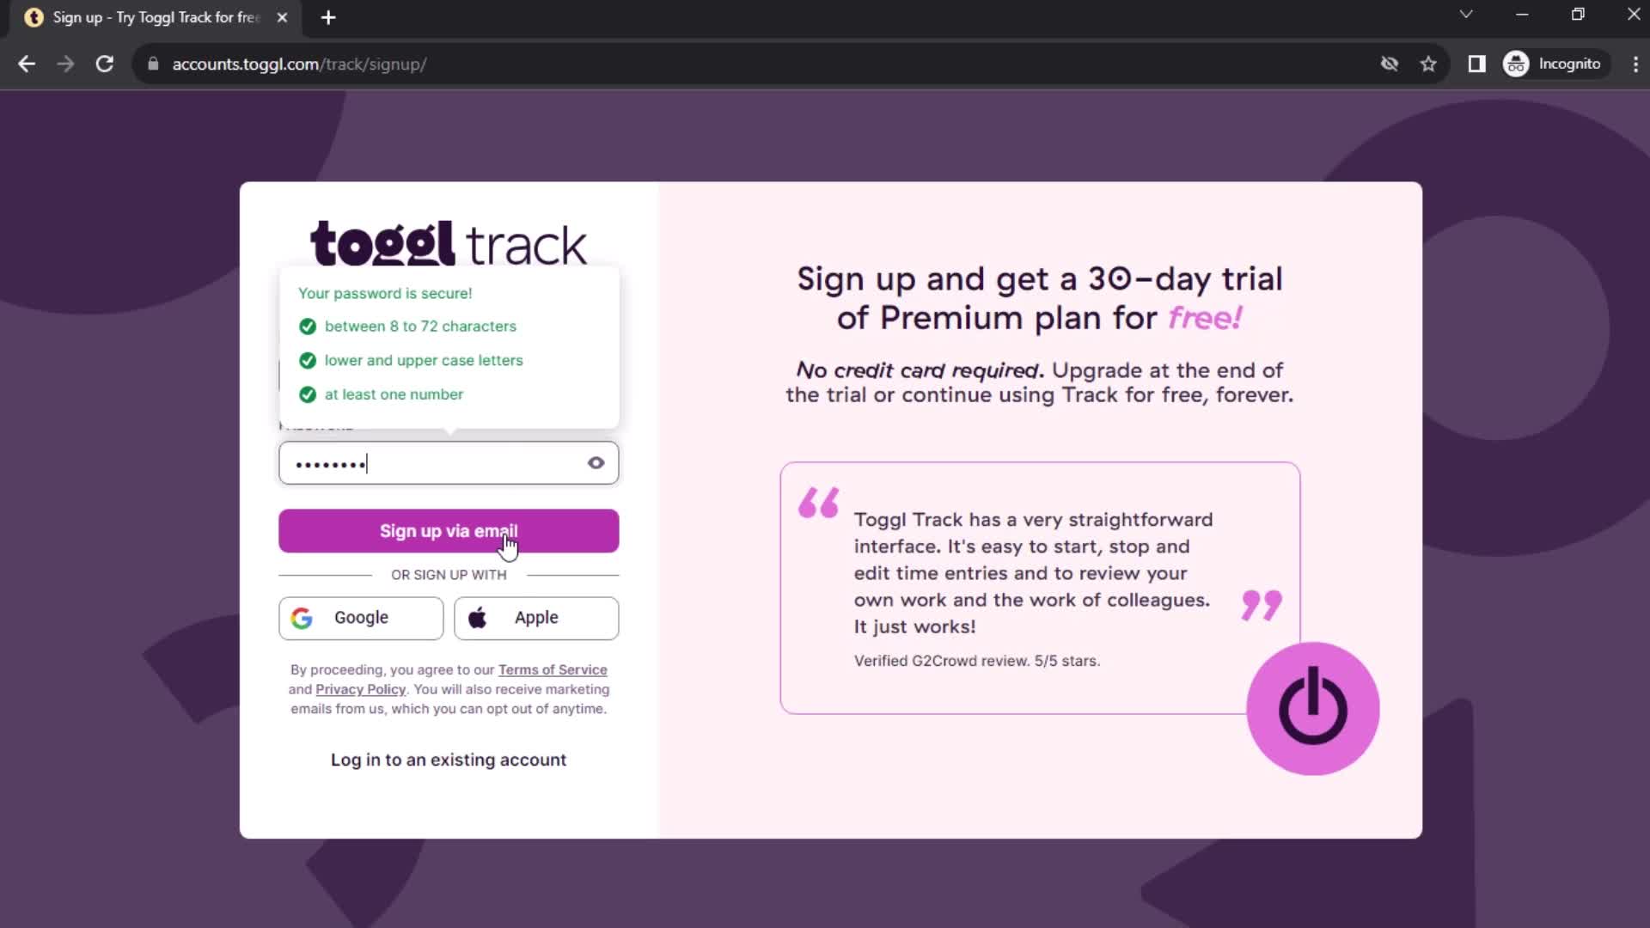The width and height of the screenshot is (1650, 928).
Task: Click Log in to an existing account
Action: tap(449, 760)
